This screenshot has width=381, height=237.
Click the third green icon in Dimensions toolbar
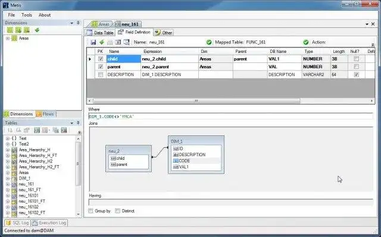coord(26,30)
